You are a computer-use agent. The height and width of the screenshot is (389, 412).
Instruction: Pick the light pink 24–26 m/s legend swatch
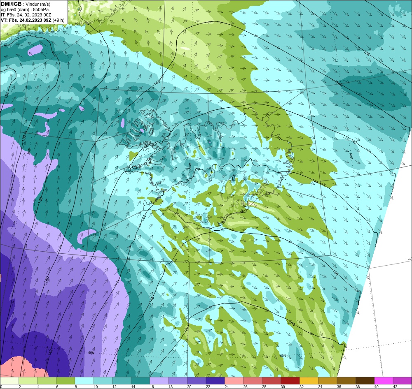tap(234, 381)
